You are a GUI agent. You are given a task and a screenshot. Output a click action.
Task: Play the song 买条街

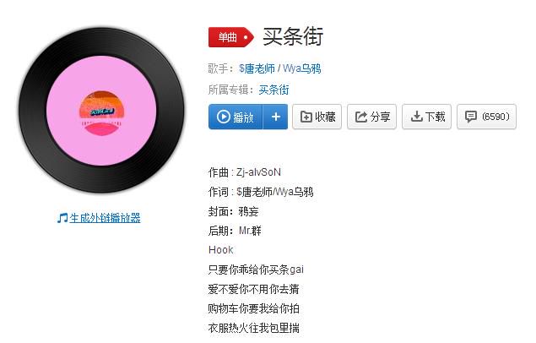236,117
